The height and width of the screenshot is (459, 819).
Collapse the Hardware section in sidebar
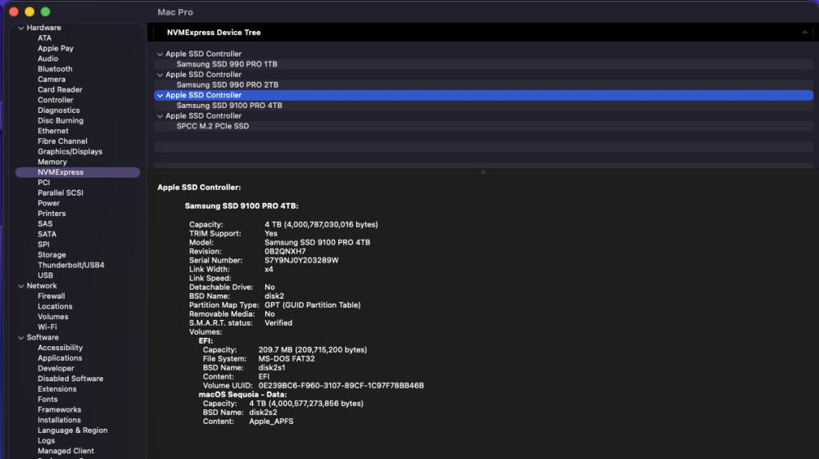tap(21, 28)
